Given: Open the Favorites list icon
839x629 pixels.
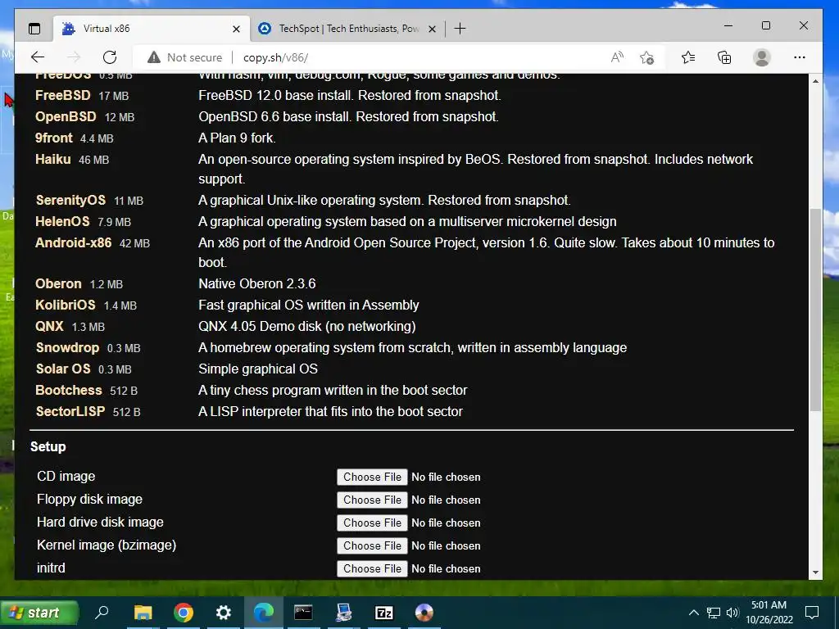Looking at the screenshot, I should (x=688, y=57).
